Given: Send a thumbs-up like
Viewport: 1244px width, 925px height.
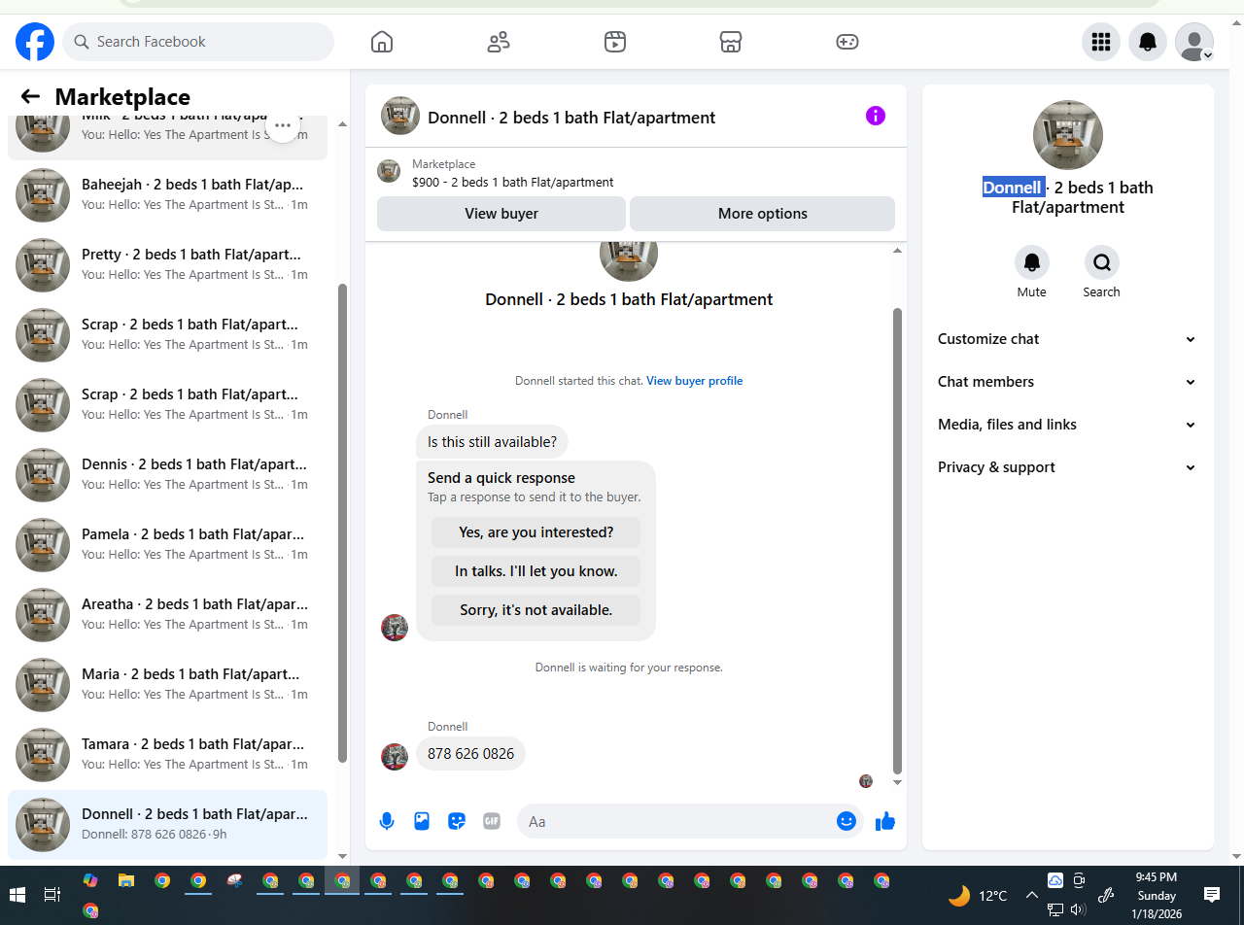Looking at the screenshot, I should tap(884, 821).
